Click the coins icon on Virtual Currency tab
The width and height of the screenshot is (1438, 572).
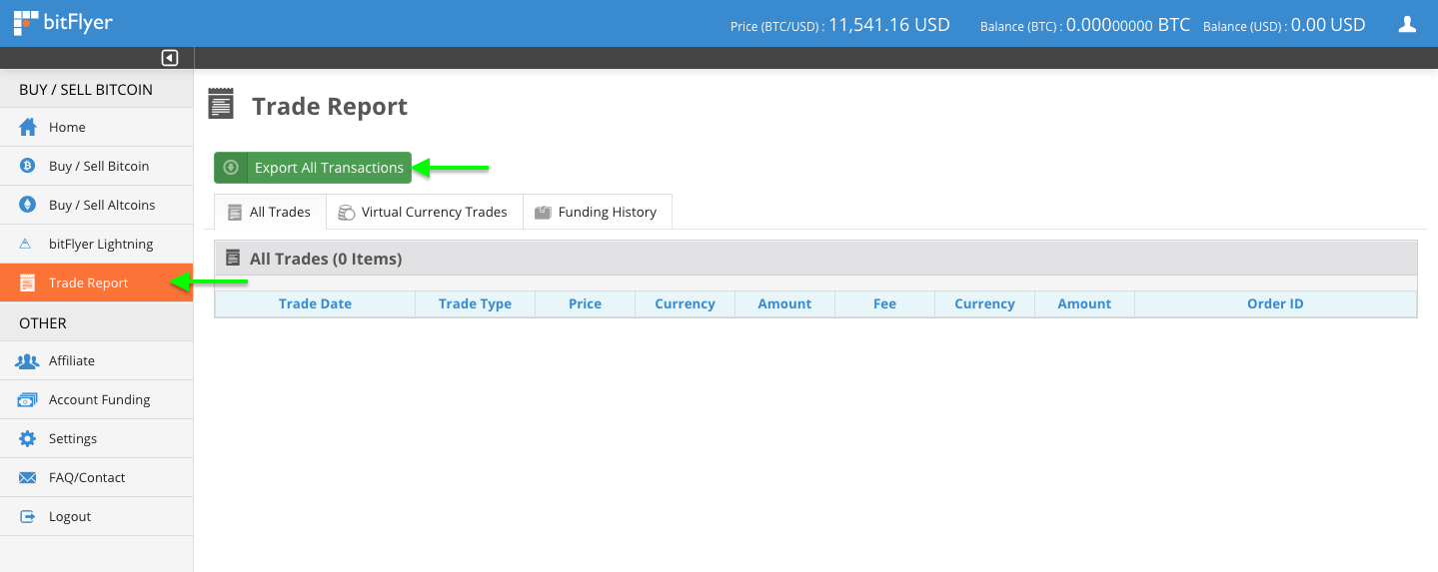pos(347,212)
